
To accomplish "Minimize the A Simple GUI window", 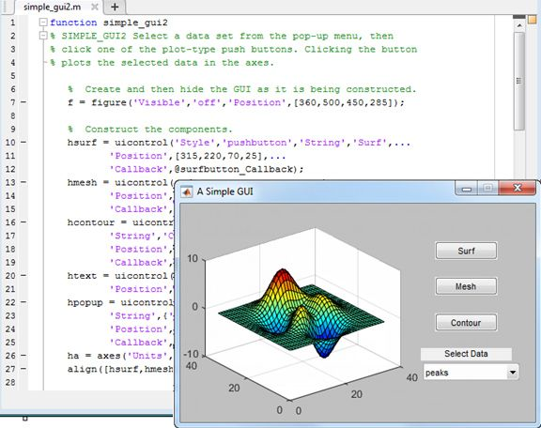I will point(467,189).
